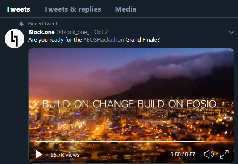This screenshot has height=164, width=238.
Task: Click the 0:50 / 0:57 time display
Action: coord(183,155)
